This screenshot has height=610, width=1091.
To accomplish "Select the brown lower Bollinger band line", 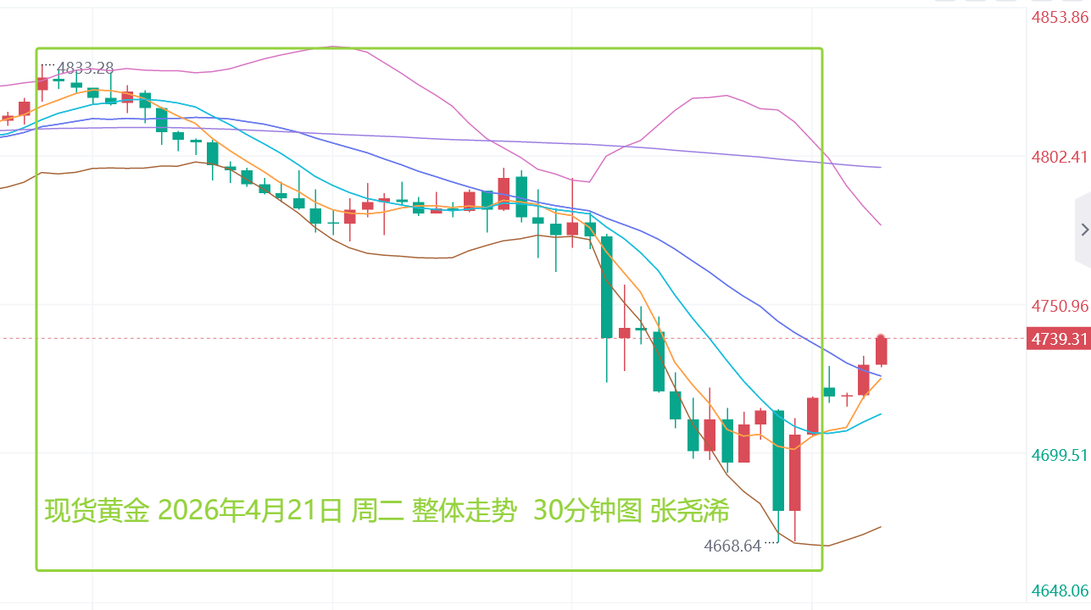I will coord(381,255).
